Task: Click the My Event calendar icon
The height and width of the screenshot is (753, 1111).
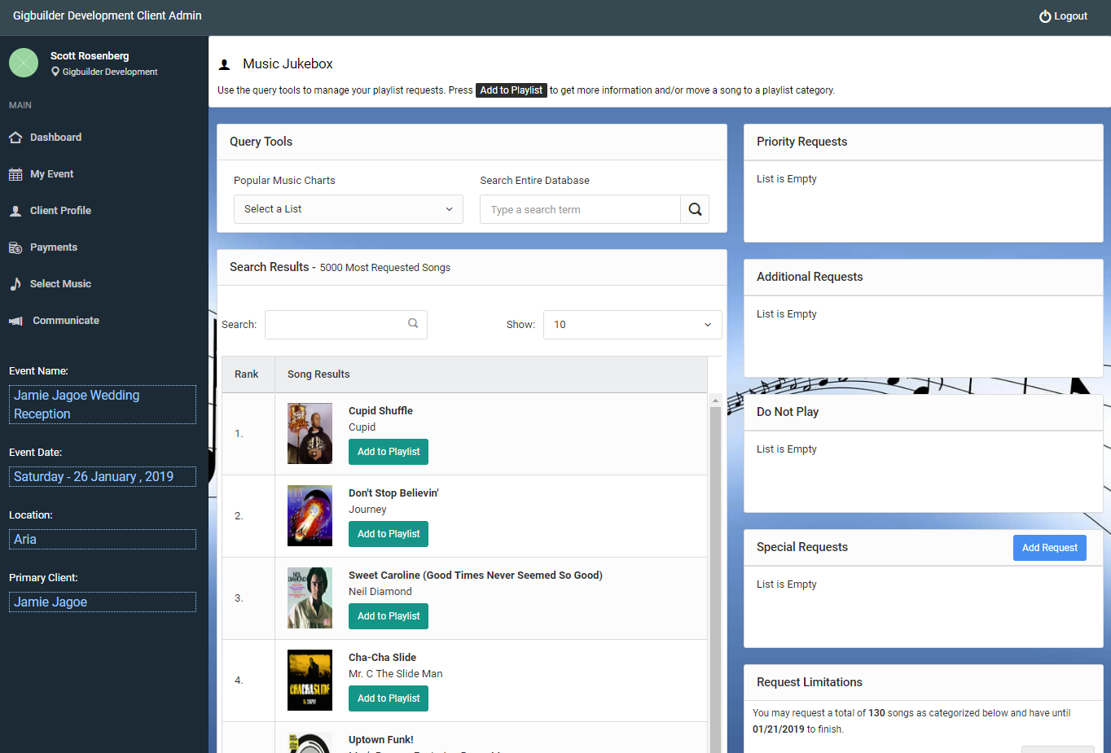Action: coord(15,174)
